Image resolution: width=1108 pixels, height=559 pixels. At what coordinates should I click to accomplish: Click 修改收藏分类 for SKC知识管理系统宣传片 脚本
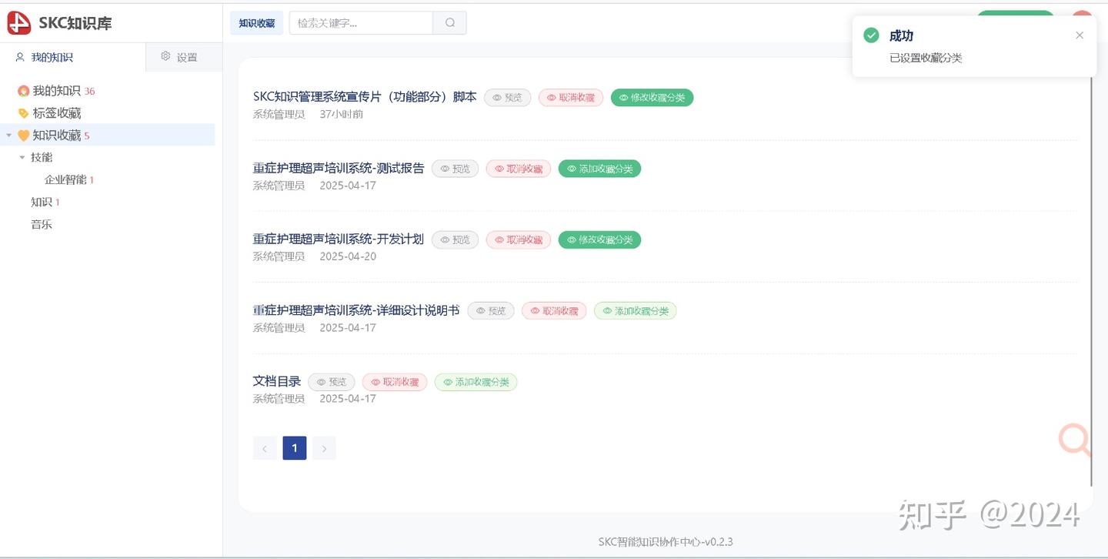click(652, 98)
